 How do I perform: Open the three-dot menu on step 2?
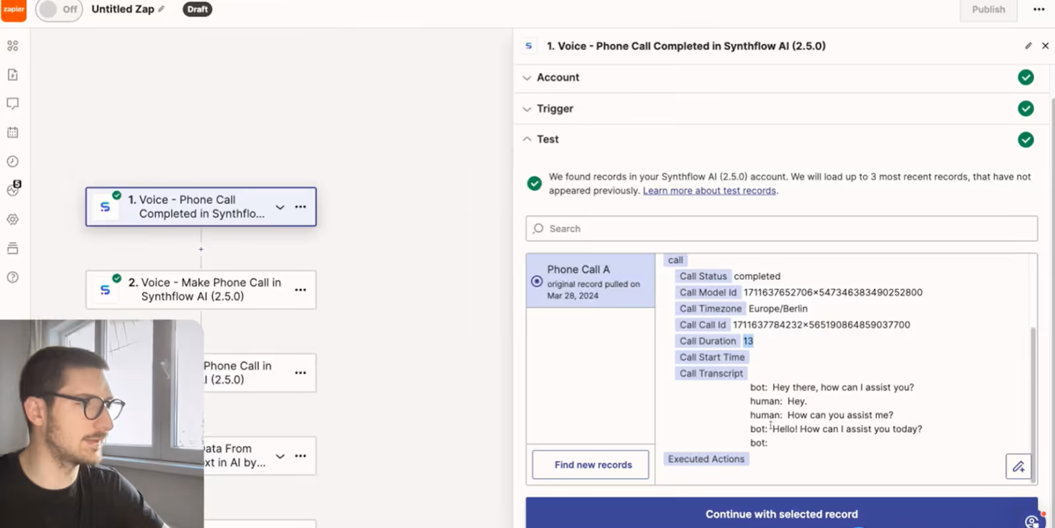[x=301, y=290]
